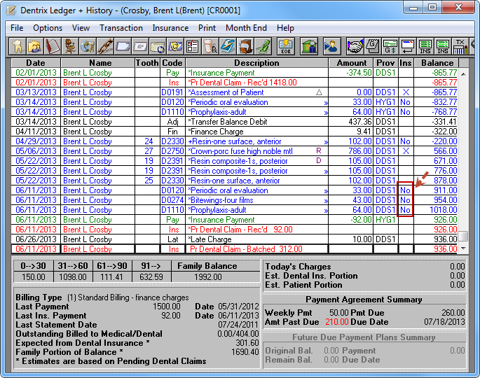Click the No insurance flag for D0274
Viewport: 480px width, 378px height.
coord(405,200)
